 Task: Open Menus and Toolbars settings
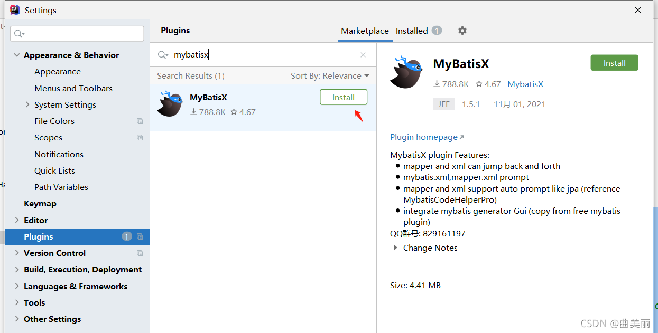tap(73, 88)
